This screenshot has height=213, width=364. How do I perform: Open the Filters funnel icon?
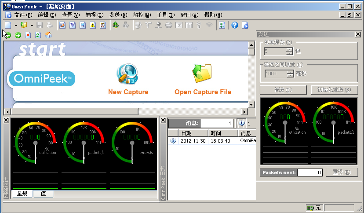click(73, 25)
